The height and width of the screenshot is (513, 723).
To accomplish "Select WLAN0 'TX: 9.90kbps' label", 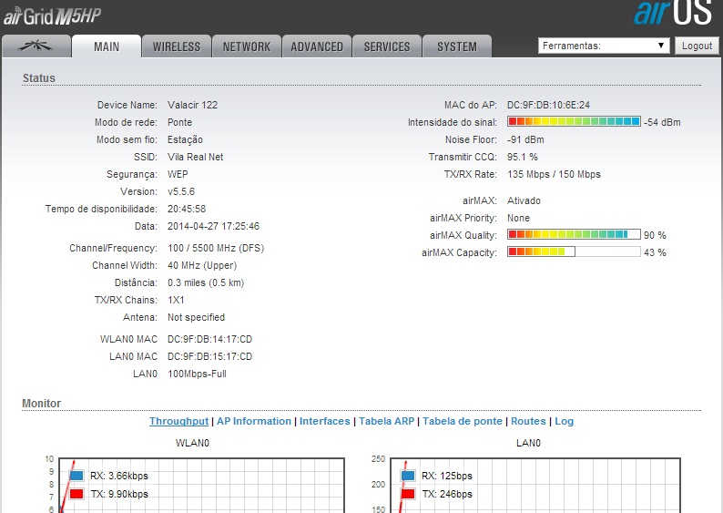I will coord(119,494).
